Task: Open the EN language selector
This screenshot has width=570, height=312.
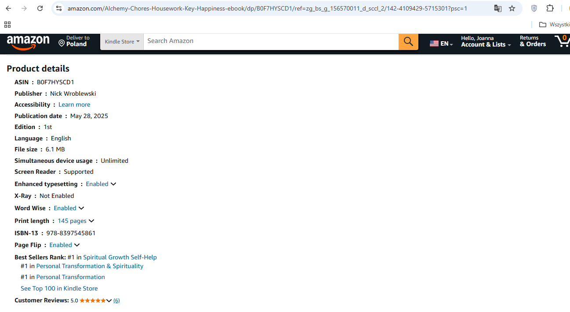Action: [441, 43]
